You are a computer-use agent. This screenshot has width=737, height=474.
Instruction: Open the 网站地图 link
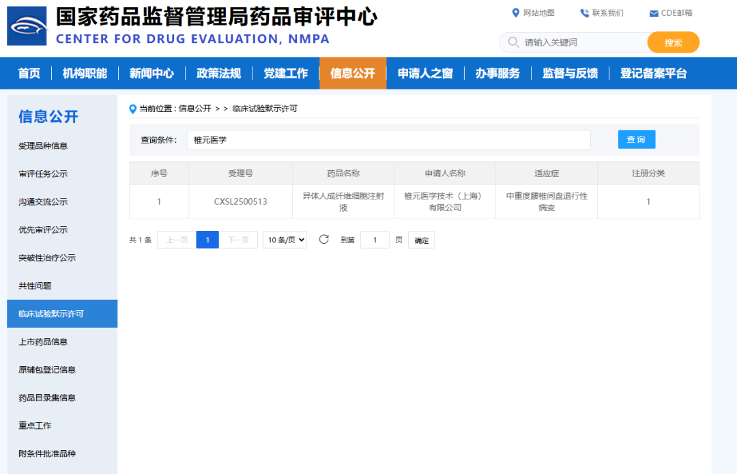click(x=538, y=13)
